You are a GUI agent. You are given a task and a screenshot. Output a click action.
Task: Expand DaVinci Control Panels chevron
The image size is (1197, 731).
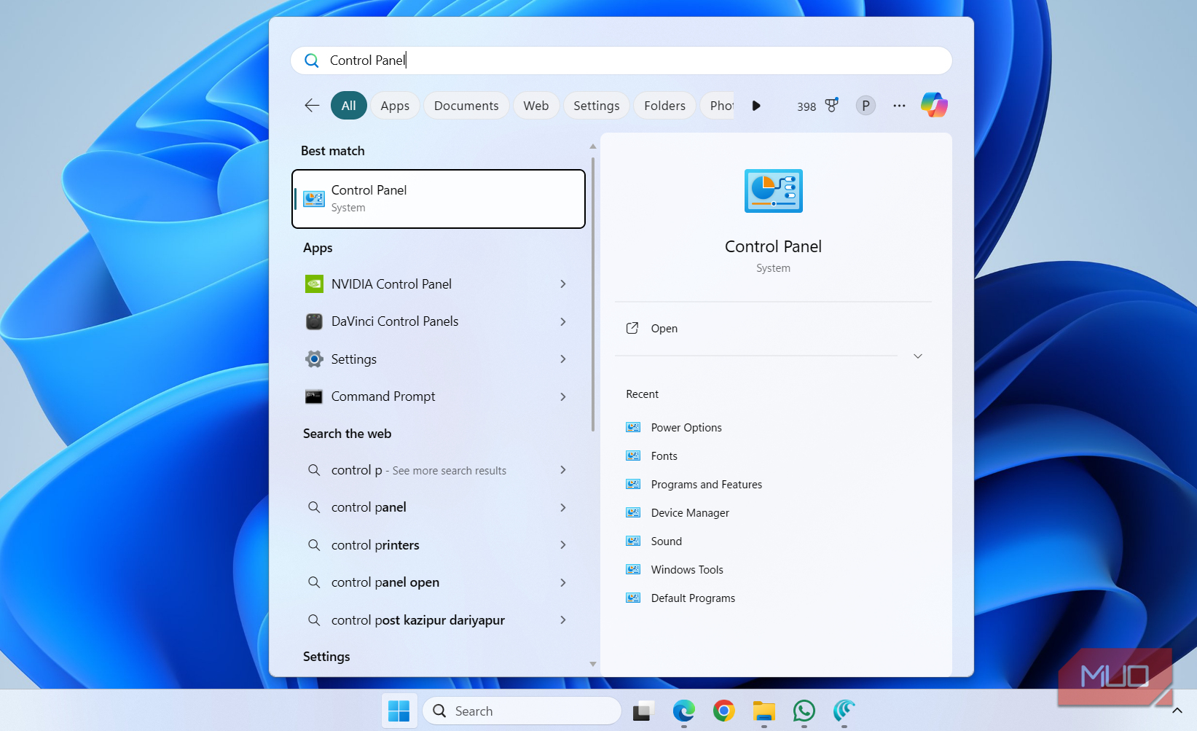click(x=563, y=321)
